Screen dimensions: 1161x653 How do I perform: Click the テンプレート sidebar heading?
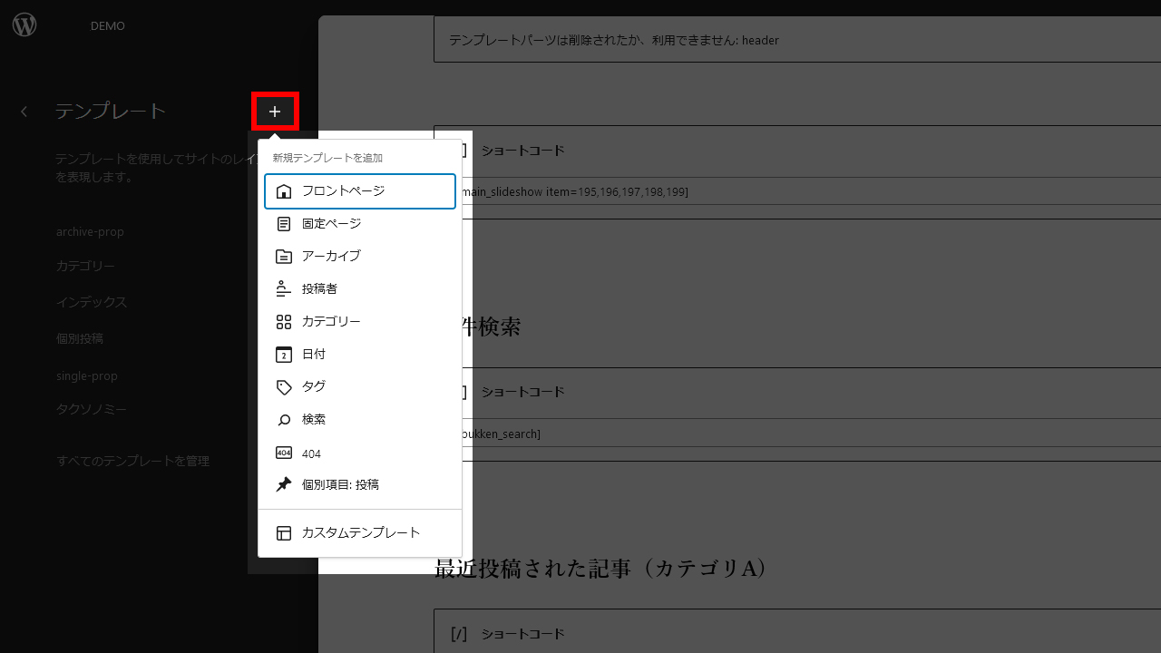(x=111, y=112)
